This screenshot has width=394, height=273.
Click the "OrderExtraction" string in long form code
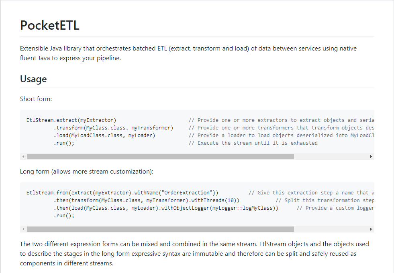187,193
